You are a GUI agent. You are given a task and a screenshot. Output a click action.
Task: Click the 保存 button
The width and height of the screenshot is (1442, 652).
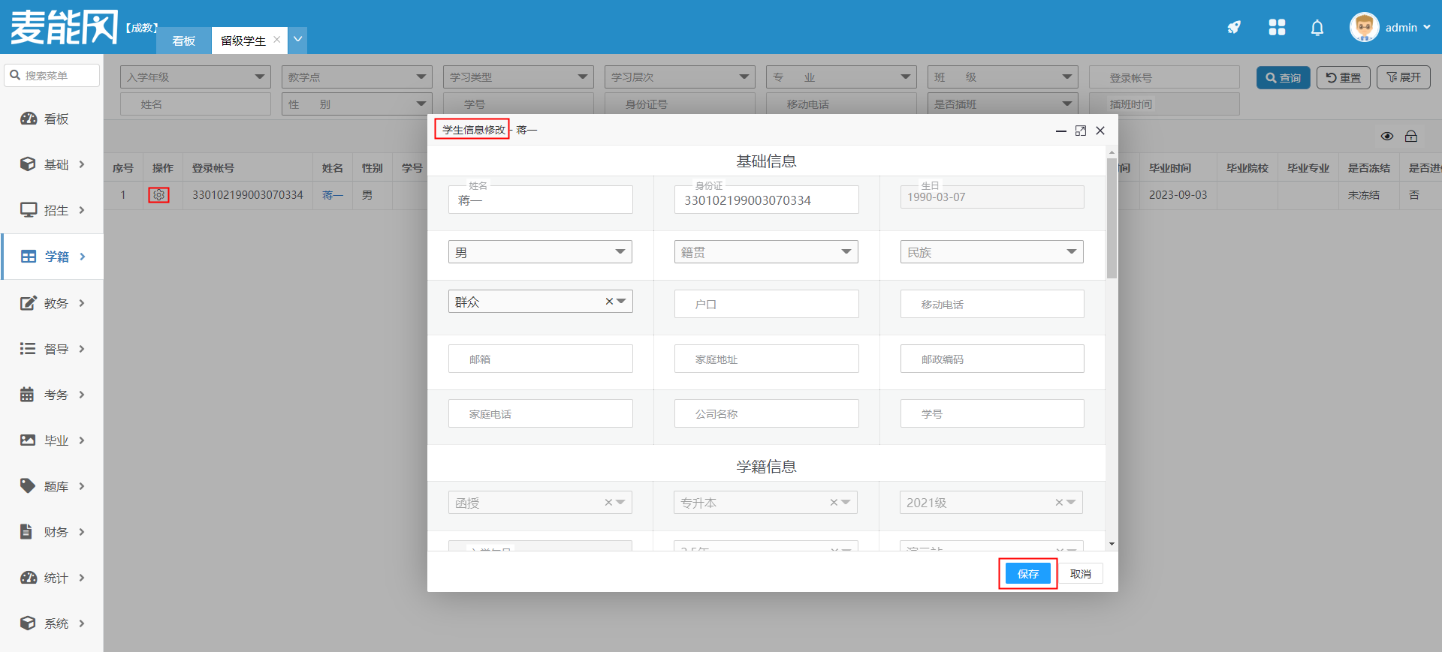tap(1027, 574)
